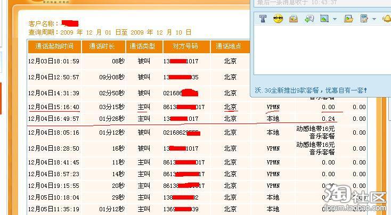
Task: Send a window shake nudge from chat toolbar
Action: point(309,19)
